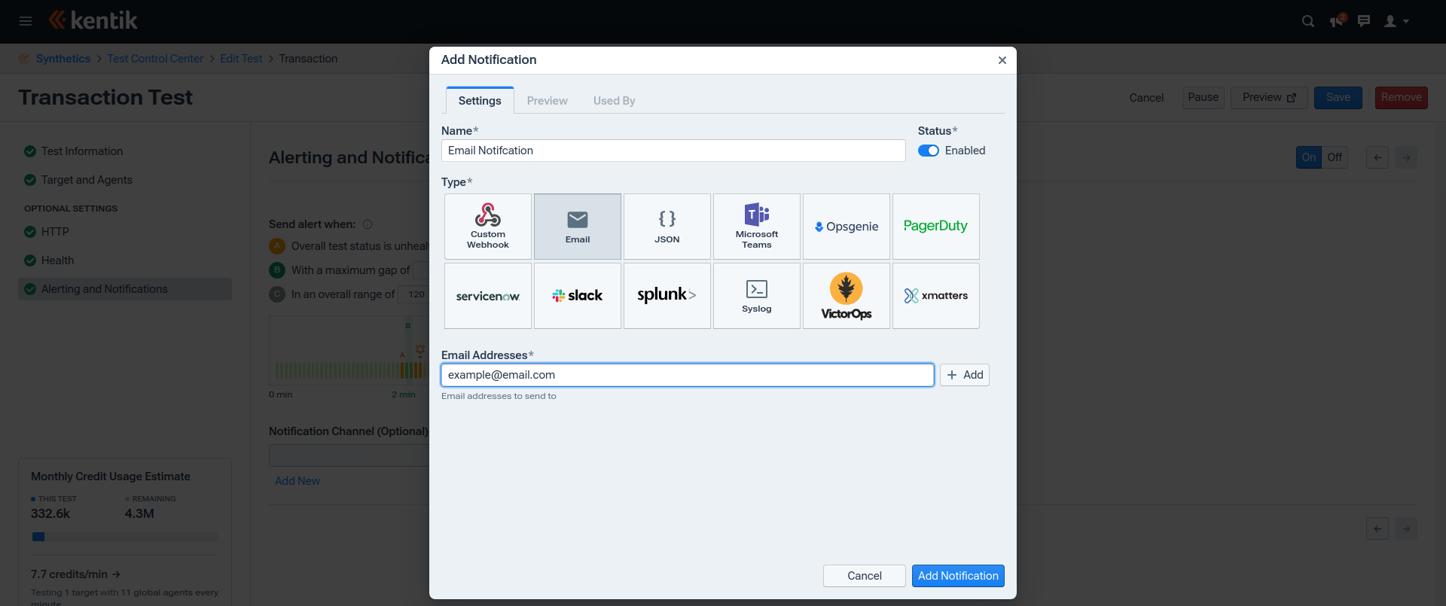
Task: Toggle the Status Enabled switch
Action: pyautogui.click(x=928, y=151)
